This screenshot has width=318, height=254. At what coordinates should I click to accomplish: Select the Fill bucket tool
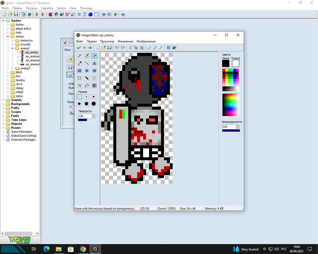(87, 85)
